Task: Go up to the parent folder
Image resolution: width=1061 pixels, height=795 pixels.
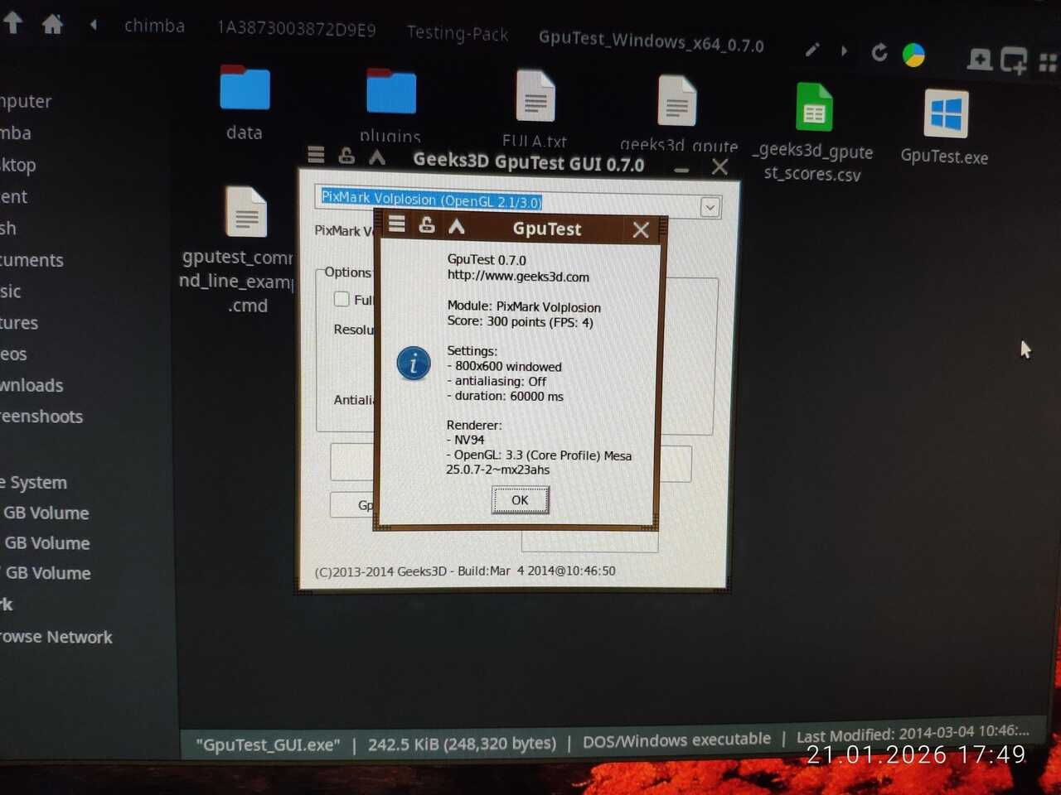Action: (x=12, y=23)
